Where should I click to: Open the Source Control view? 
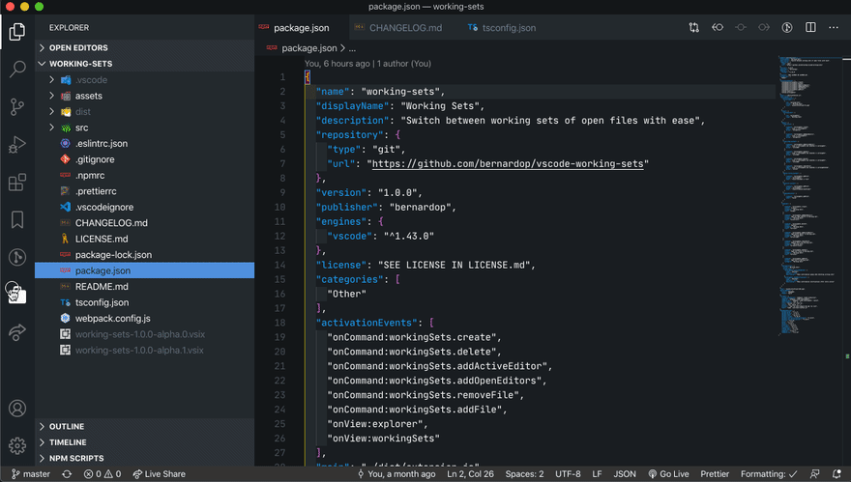pyautogui.click(x=16, y=107)
